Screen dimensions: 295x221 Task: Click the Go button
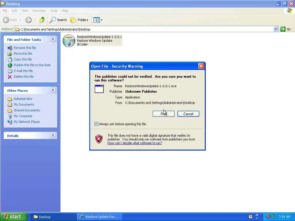pos(285,29)
